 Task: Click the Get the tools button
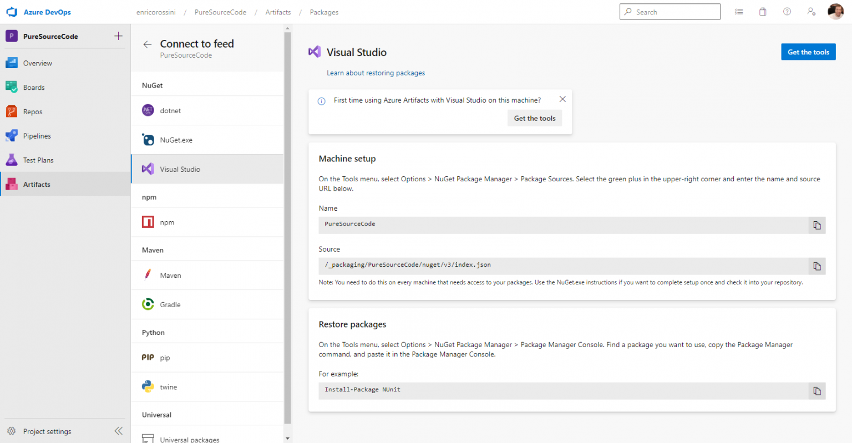tap(808, 52)
